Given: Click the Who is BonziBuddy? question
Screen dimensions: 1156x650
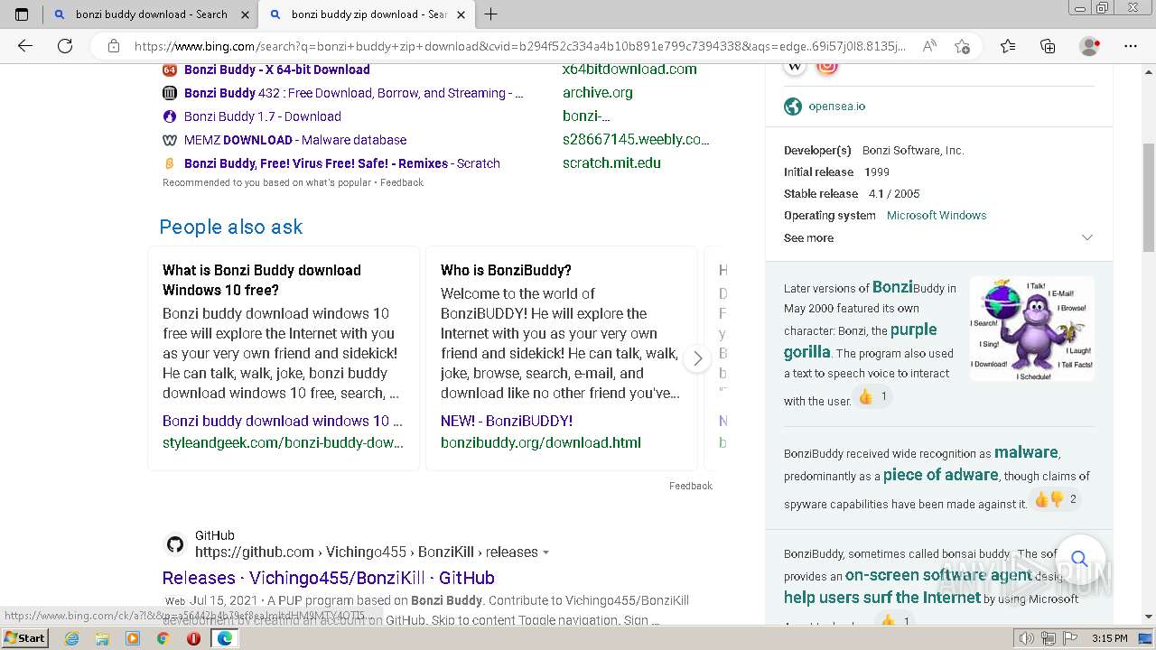Looking at the screenshot, I should pos(506,270).
